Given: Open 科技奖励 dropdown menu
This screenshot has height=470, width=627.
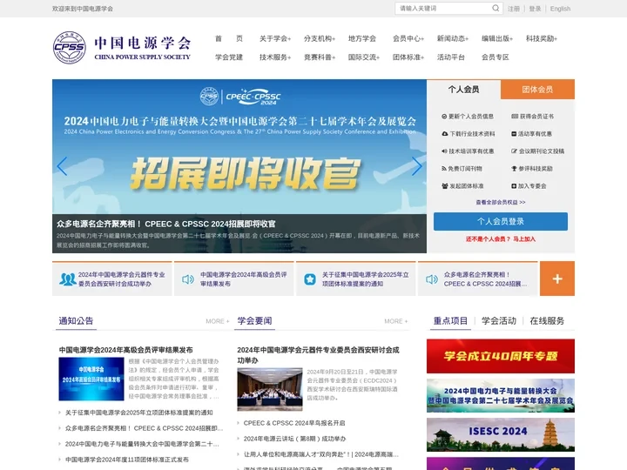Looking at the screenshot, I should (x=542, y=38).
